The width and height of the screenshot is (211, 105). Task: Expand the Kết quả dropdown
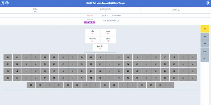pyautogui.click(x=89, y=22)
